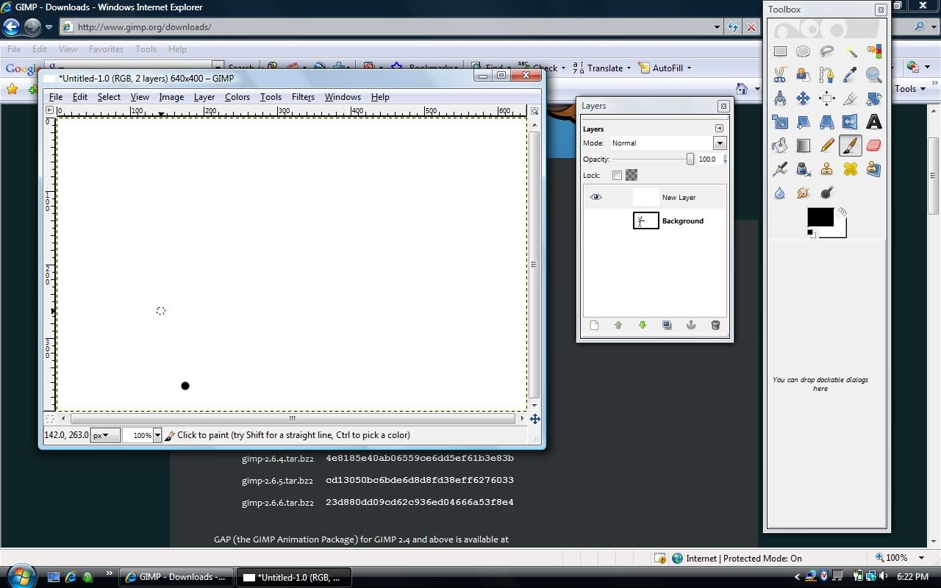Choose the Clone tool
This screenshot has width=941, height=588.
pyautogui.click(x=827, y=168)
